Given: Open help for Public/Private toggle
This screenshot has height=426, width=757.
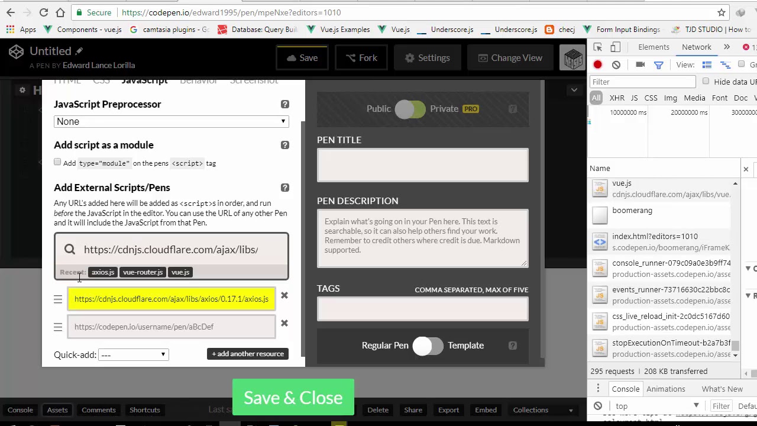Looking at the screenshot, I should [x=513, y=109].
